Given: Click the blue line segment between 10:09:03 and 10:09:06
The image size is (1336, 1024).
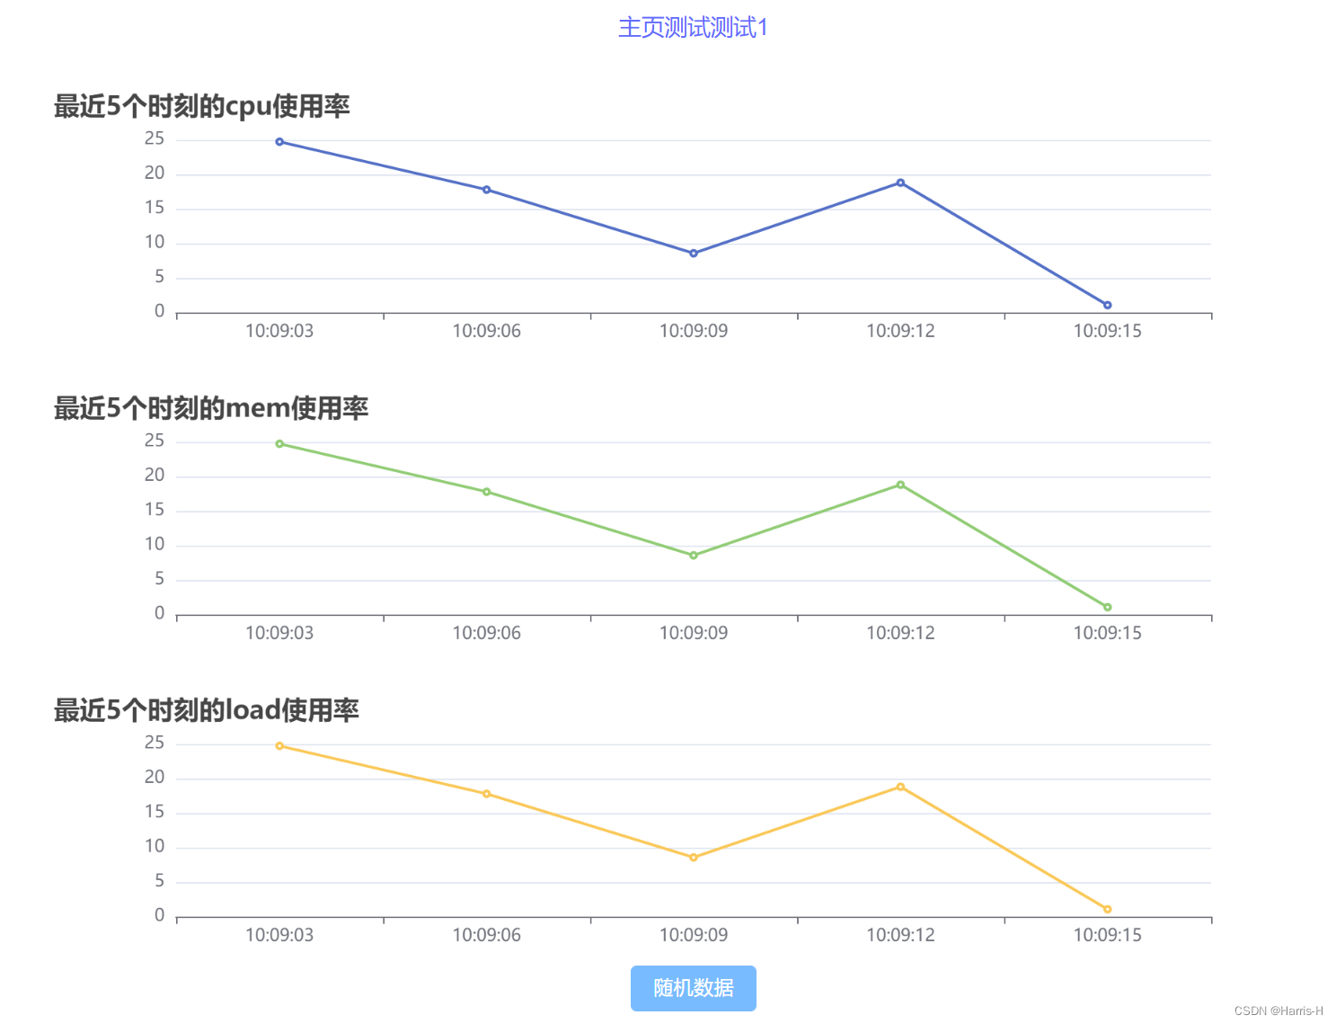Looking at the screenshot, I should click(x=383, y=164).
